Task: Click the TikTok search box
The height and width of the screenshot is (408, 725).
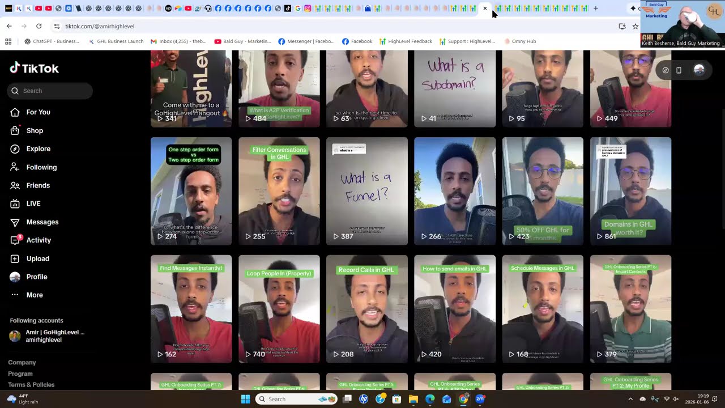Action: 50,91
